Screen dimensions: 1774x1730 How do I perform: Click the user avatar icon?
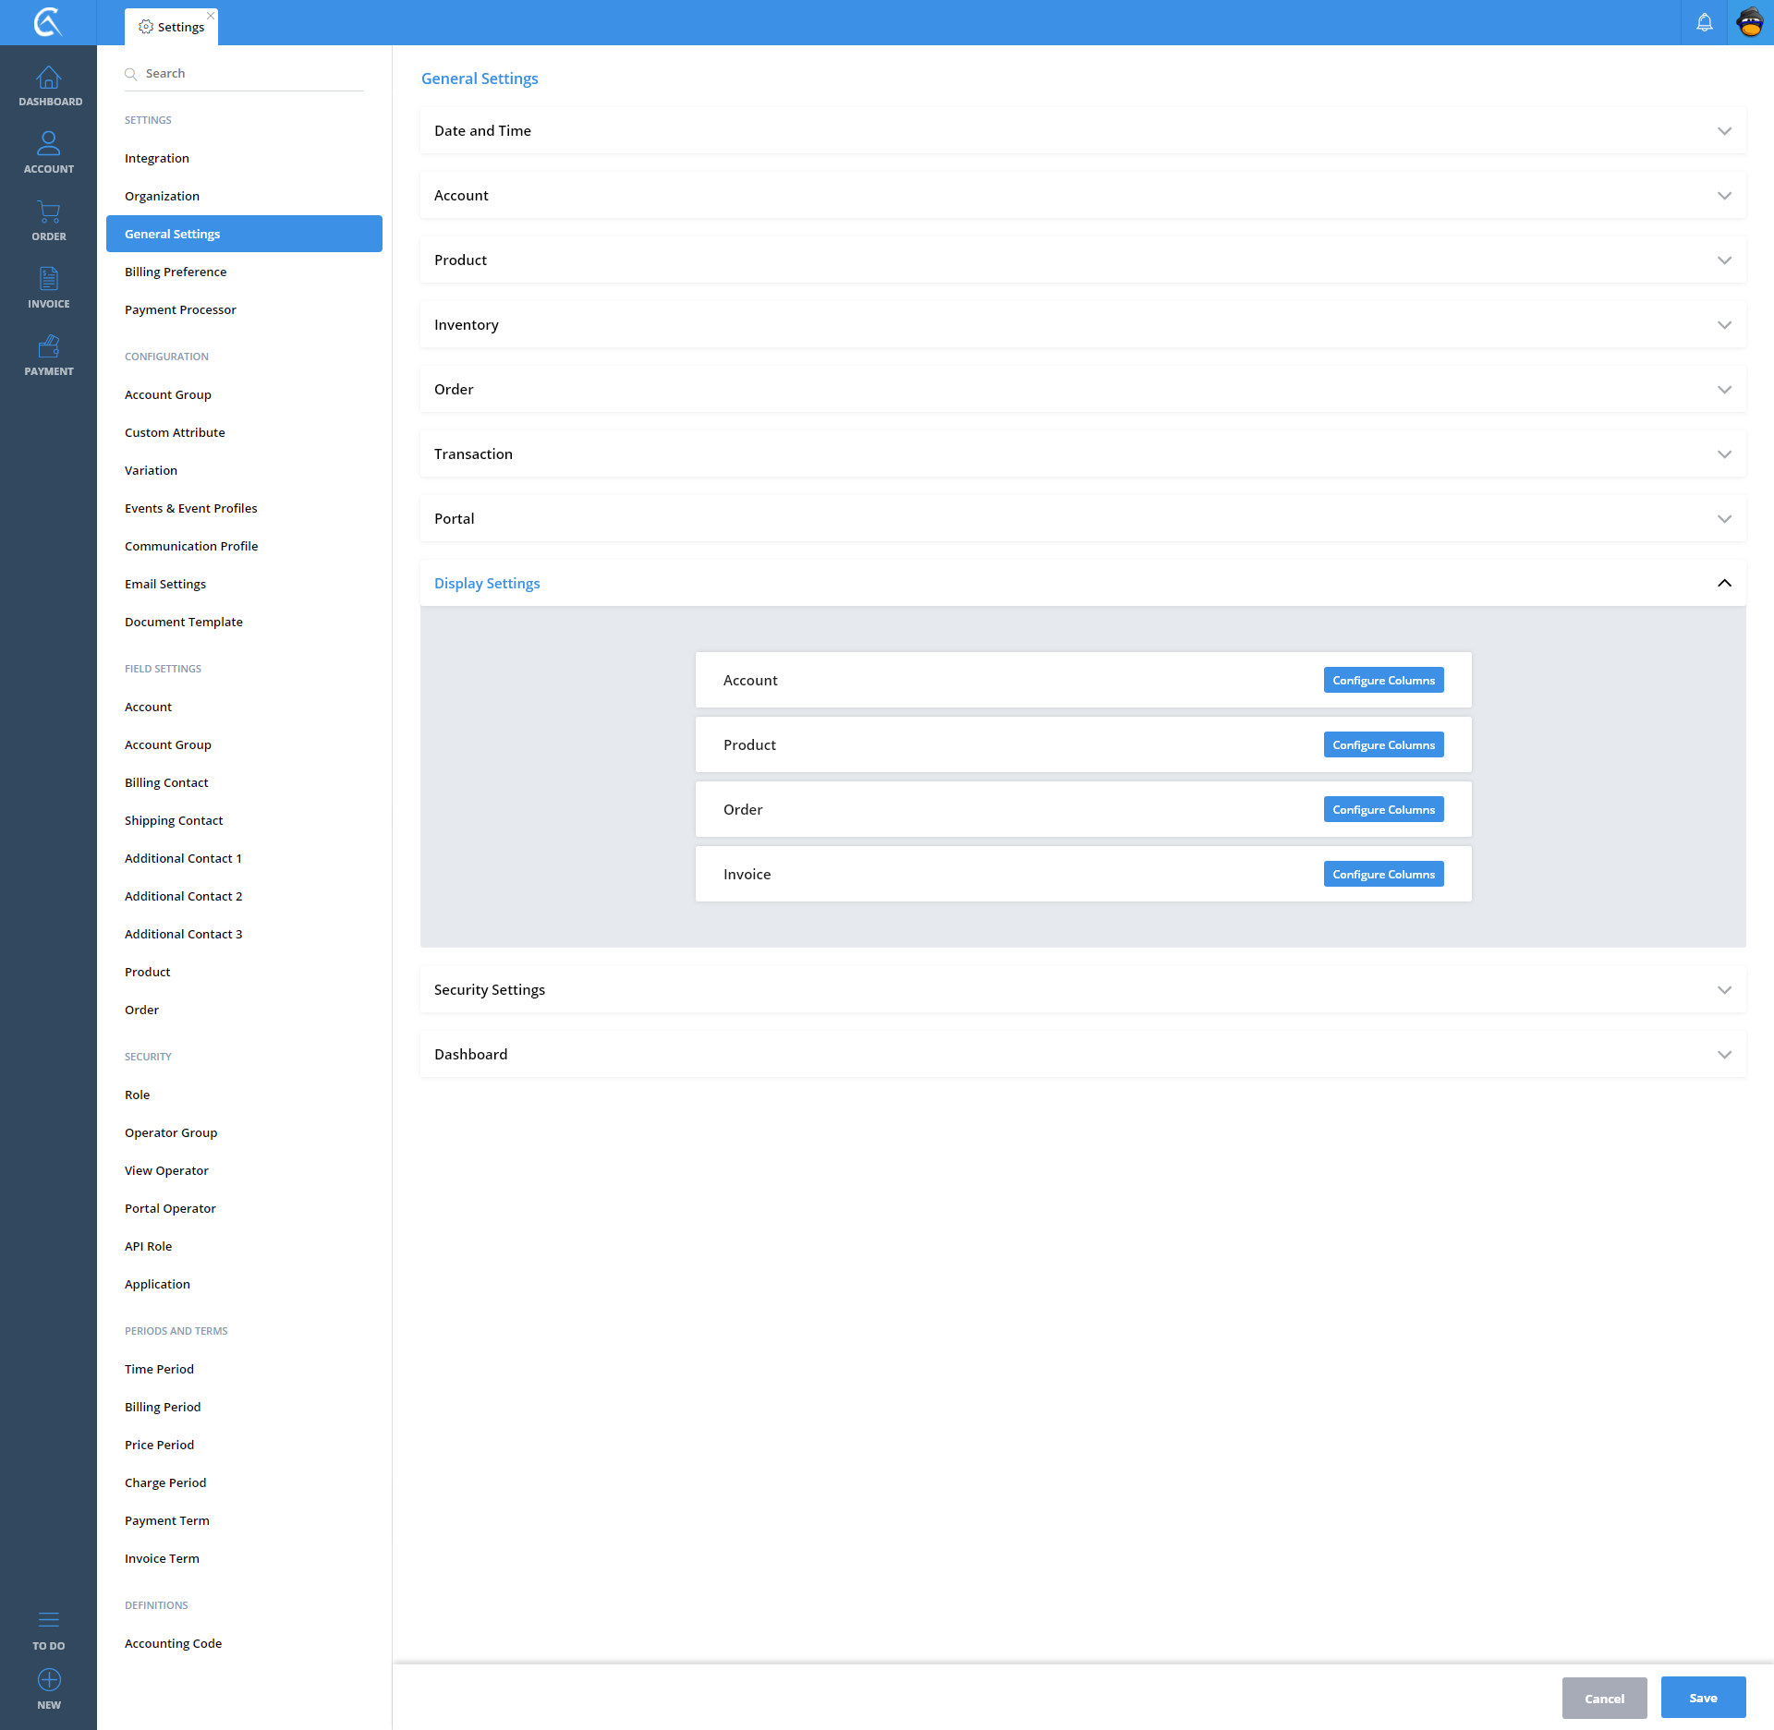point(1750,22)
